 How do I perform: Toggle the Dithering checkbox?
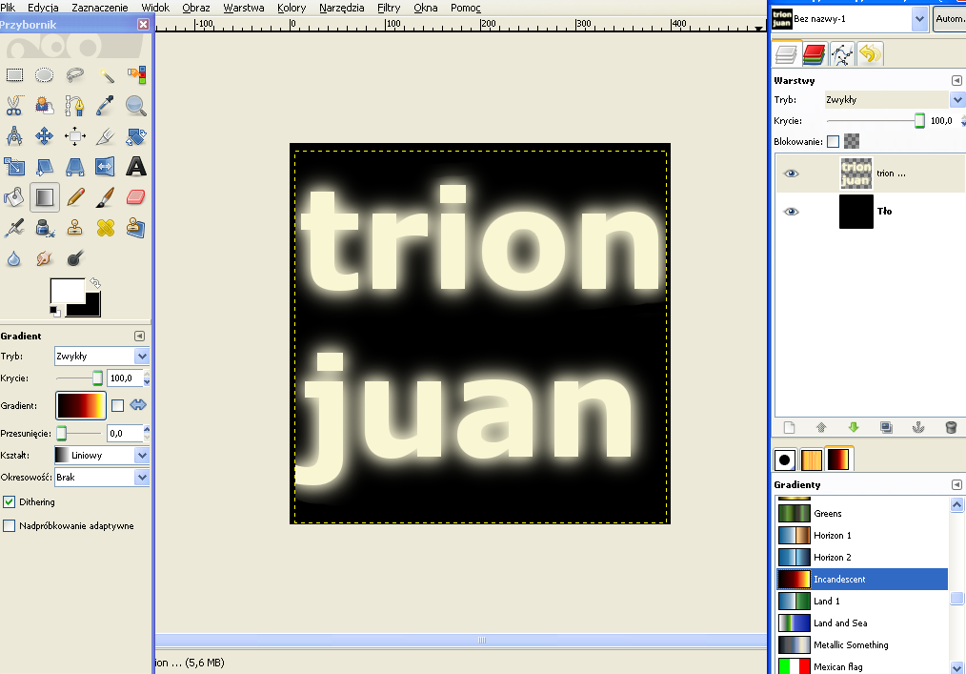tap(10, 501)
